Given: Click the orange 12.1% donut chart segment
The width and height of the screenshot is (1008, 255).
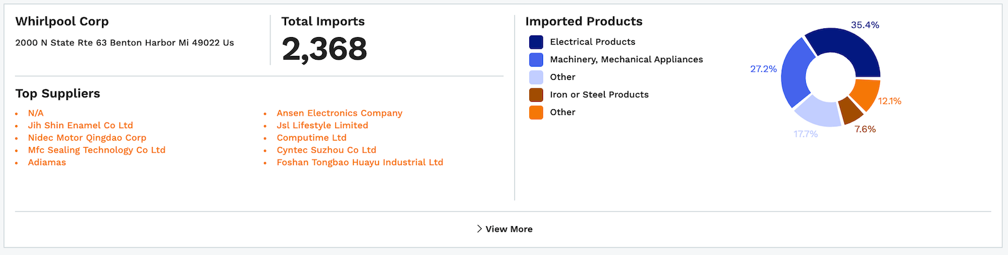Looking at the screenshot, I should 866,94.
